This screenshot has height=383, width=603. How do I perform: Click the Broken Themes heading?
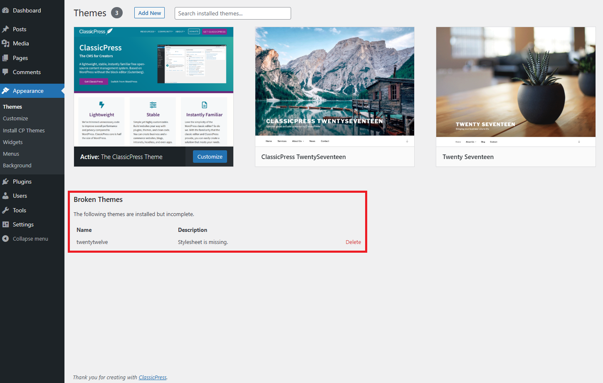tap(98, 199)
